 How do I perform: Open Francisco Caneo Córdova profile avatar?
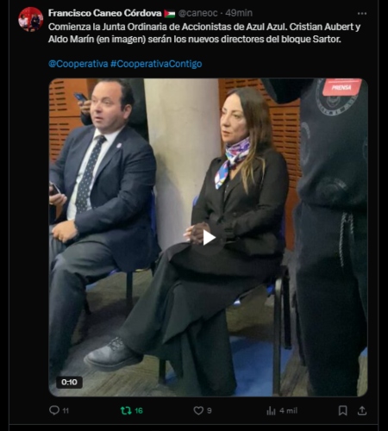coord(31,19)
